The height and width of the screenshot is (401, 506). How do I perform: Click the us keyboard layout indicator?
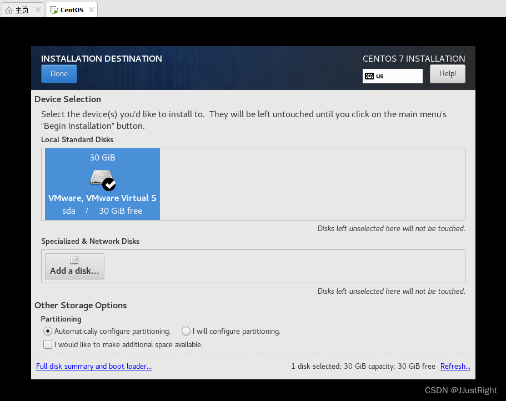pyautogui.click(x=392, y=76)
